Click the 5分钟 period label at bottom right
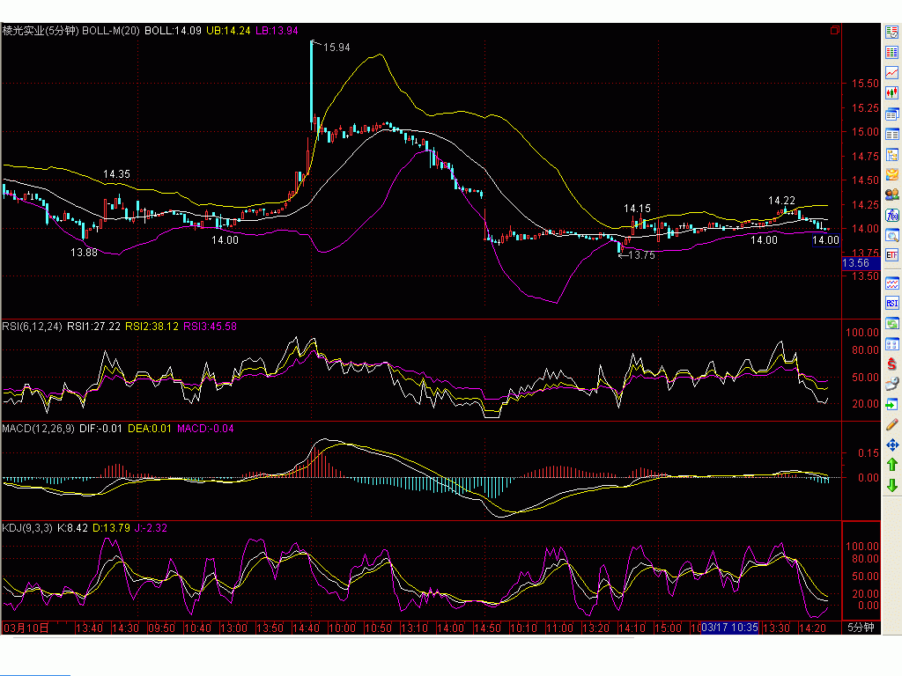The image size is (902, 676). 861,628
